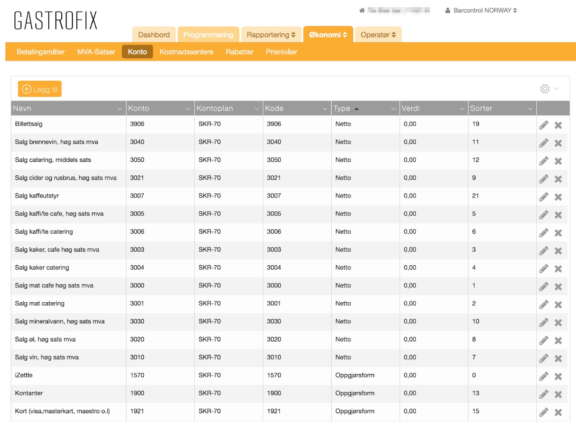
Task: Open the Dashbord tab
Action: click(x=154, y=35)
